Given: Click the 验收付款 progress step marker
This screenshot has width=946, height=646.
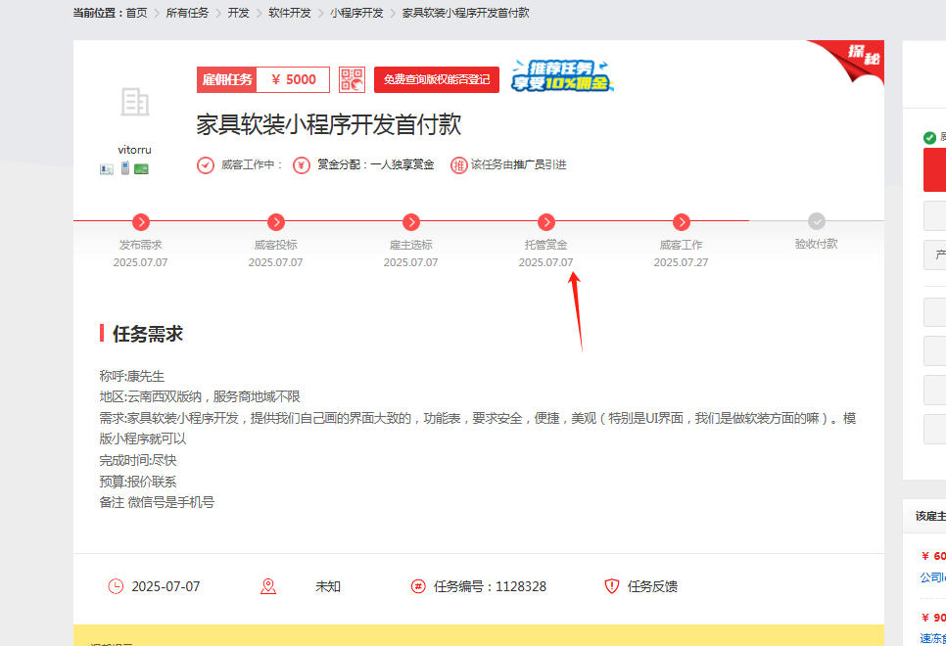Looking at the screenshot, I should click(816, 222).
